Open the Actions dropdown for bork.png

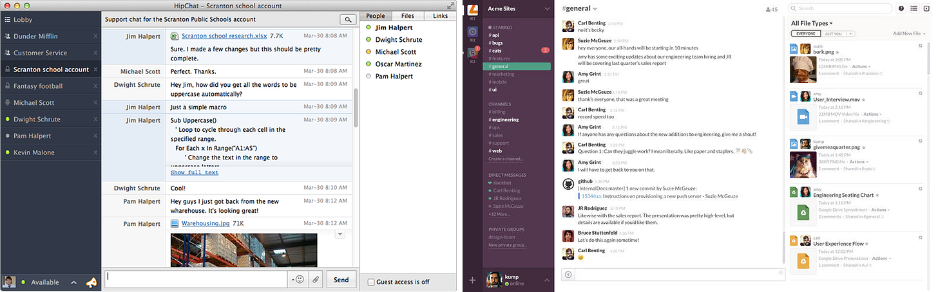click(x=861, y=66)
